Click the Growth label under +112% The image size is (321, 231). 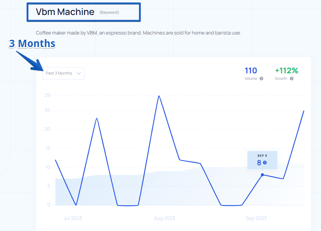click(x=281, y=79)
